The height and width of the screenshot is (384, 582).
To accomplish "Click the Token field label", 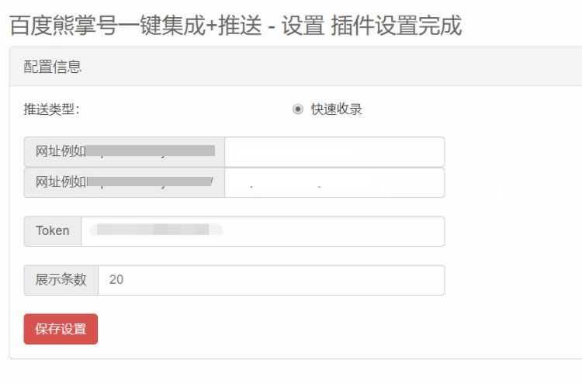I will (53, 231).
